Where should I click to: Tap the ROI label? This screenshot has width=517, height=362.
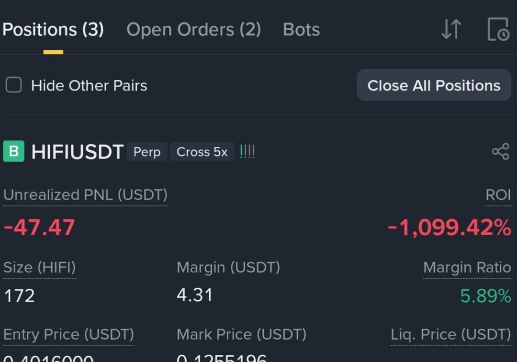[x=498, y=195]
